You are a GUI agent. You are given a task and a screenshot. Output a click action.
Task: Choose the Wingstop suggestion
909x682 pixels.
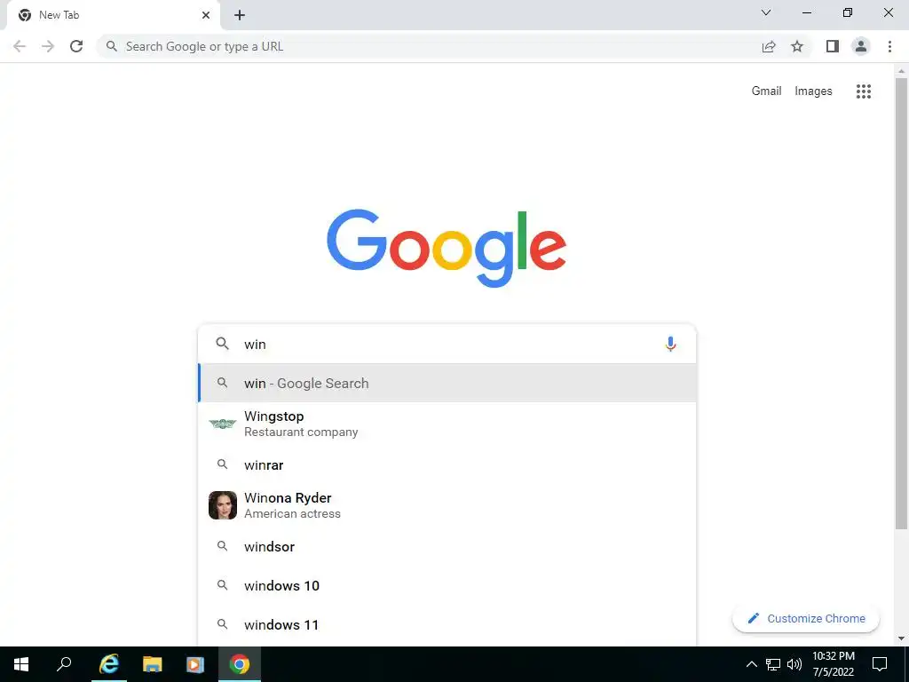tap(447, 424)
